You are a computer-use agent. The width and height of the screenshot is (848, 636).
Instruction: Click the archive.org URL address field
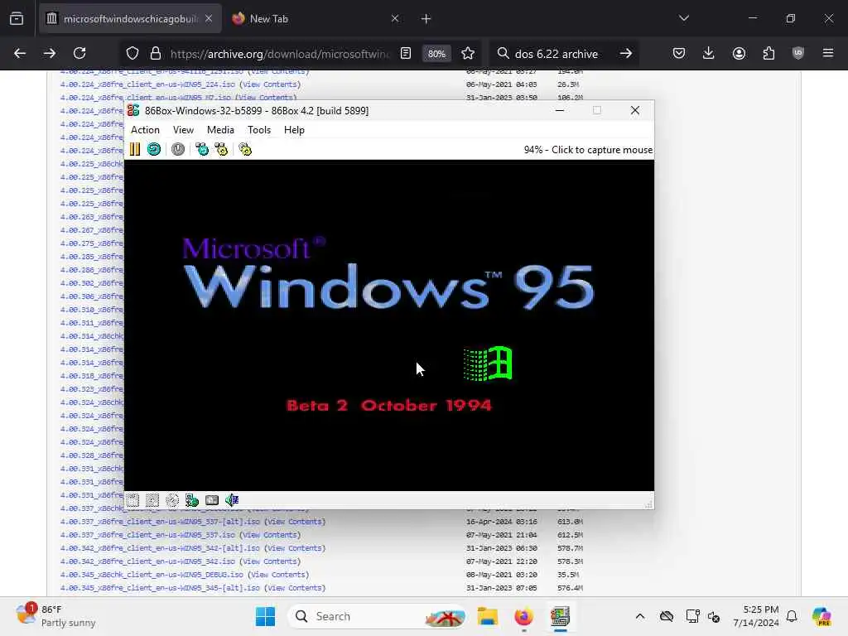pyautogui.click(x=280, y=54)
